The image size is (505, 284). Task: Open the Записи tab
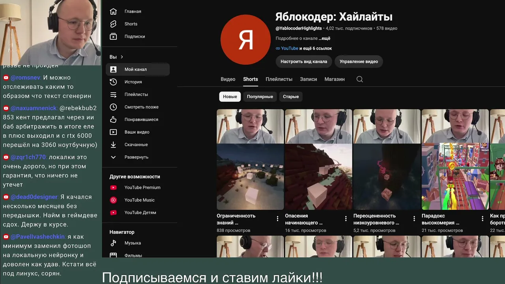pyautogui.click(x=309, y=79)
